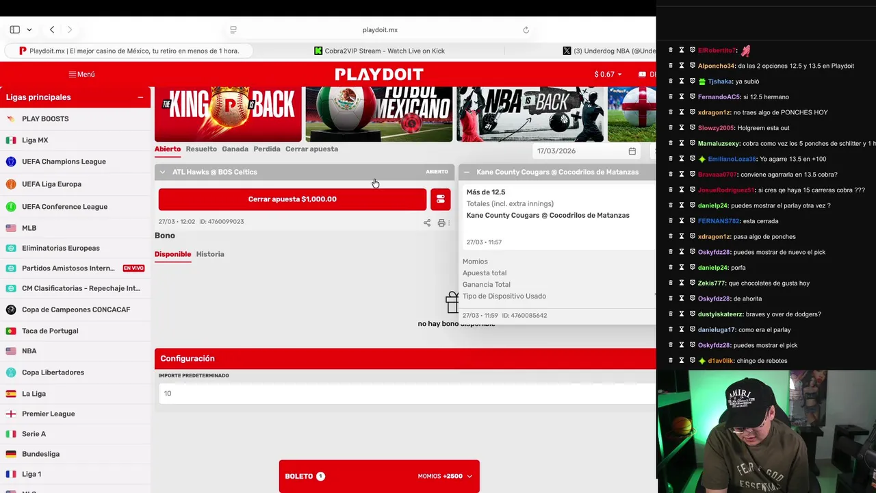Select the Serie A Italy flag icon
Screen dimensions: 876x493
tap(11, 433)
